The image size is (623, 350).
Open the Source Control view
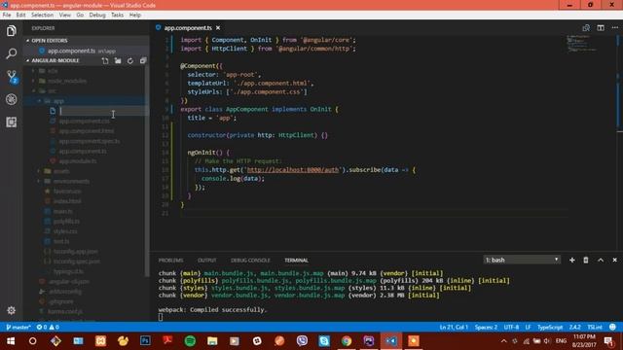click(x=11, y=76)
